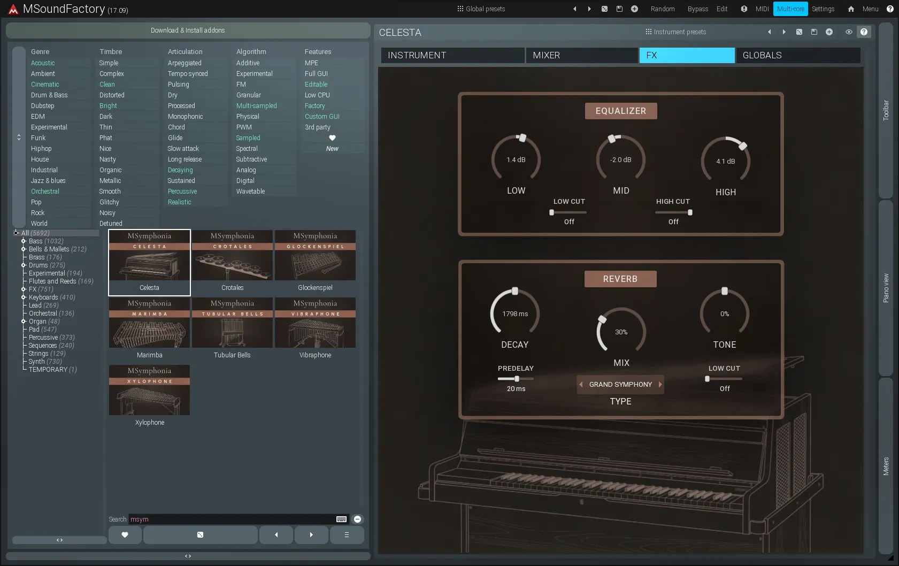
Task: Click the home icon beside Menu
Action: 851,9
